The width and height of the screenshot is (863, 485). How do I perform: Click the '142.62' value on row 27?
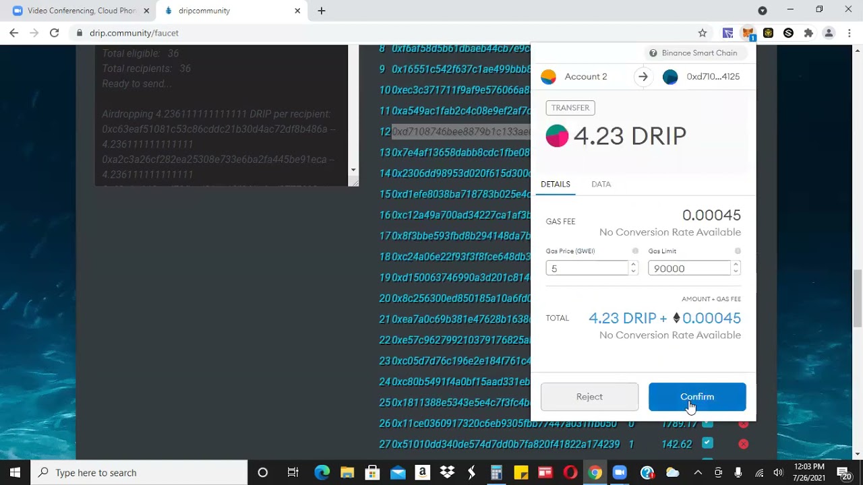677,444
